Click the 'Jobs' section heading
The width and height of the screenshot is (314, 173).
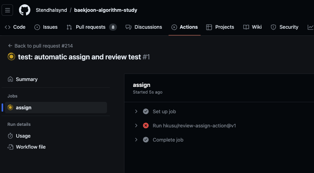(12, 96)
